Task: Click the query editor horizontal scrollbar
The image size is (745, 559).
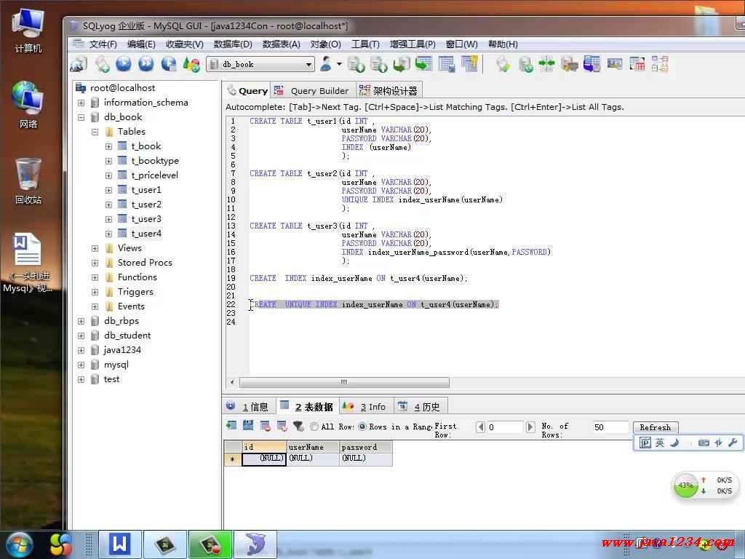Action: pos(344,382)
